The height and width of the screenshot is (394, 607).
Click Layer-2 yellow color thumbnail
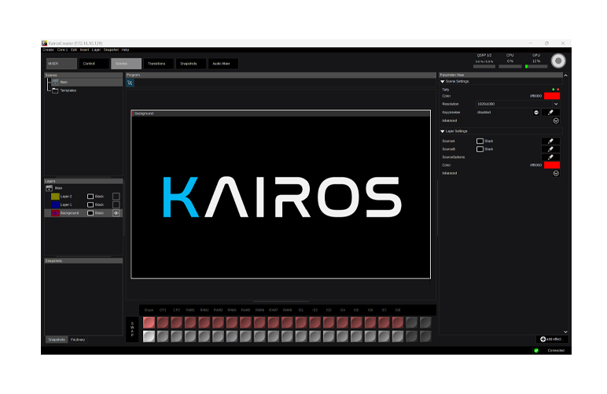pyautogui.click(x=55, y=197)
